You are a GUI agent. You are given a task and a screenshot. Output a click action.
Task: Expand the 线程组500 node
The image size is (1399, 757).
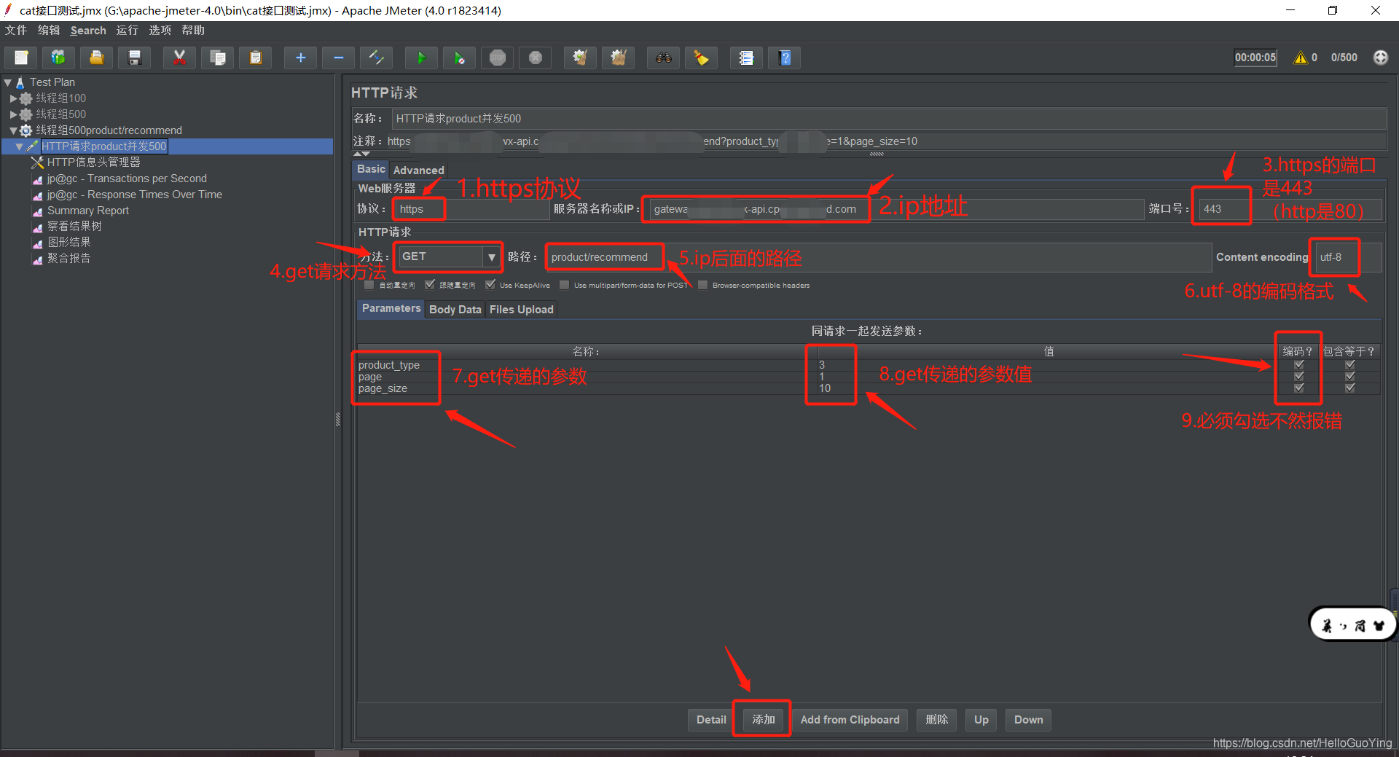pyautogui.click(x=13, y=114)
